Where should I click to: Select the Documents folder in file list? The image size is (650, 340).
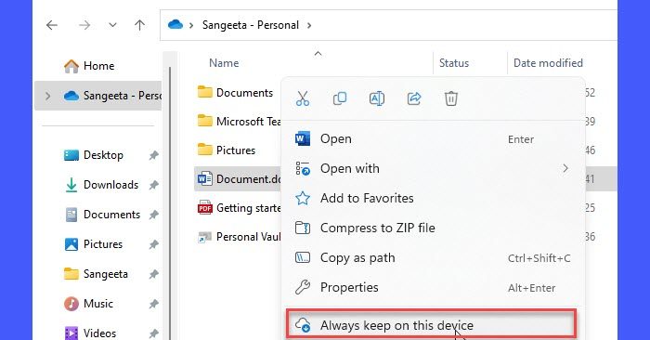235,93
